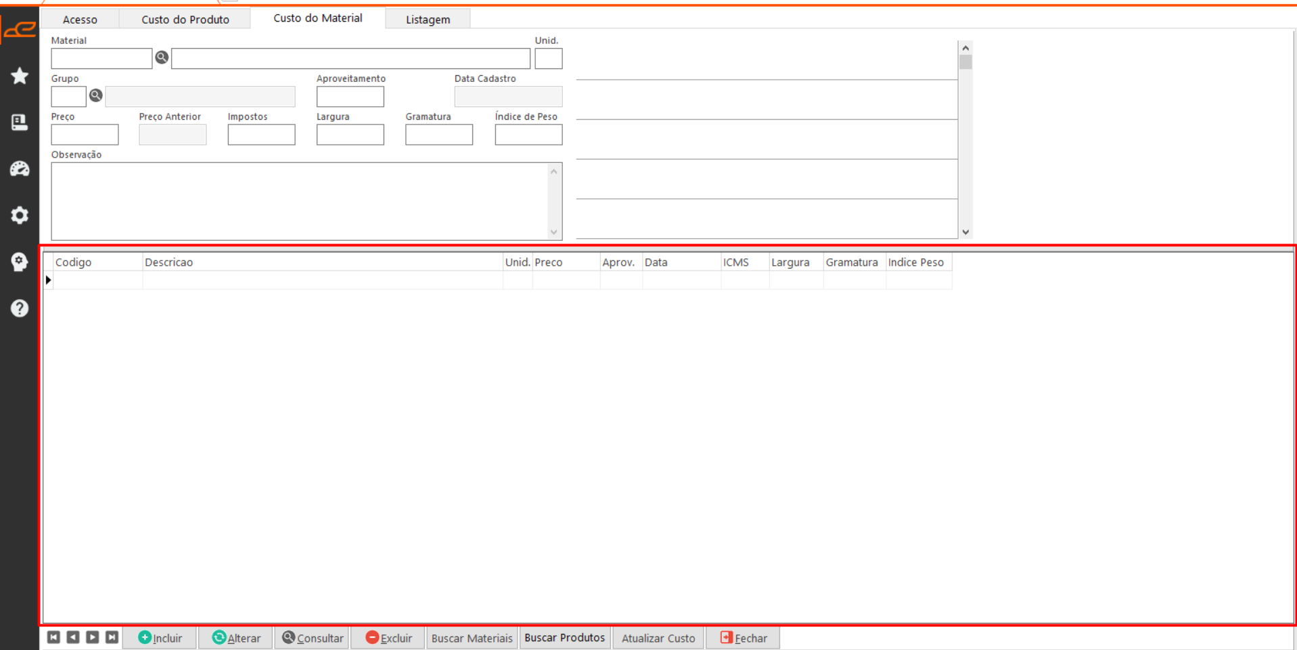Go to the last record
This screenshot has width=1297, height=650.
pyautogui.click(x=112, y=637)
